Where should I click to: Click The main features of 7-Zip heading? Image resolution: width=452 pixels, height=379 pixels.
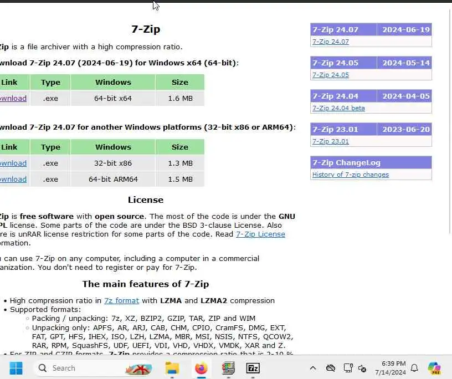(146, 284)
